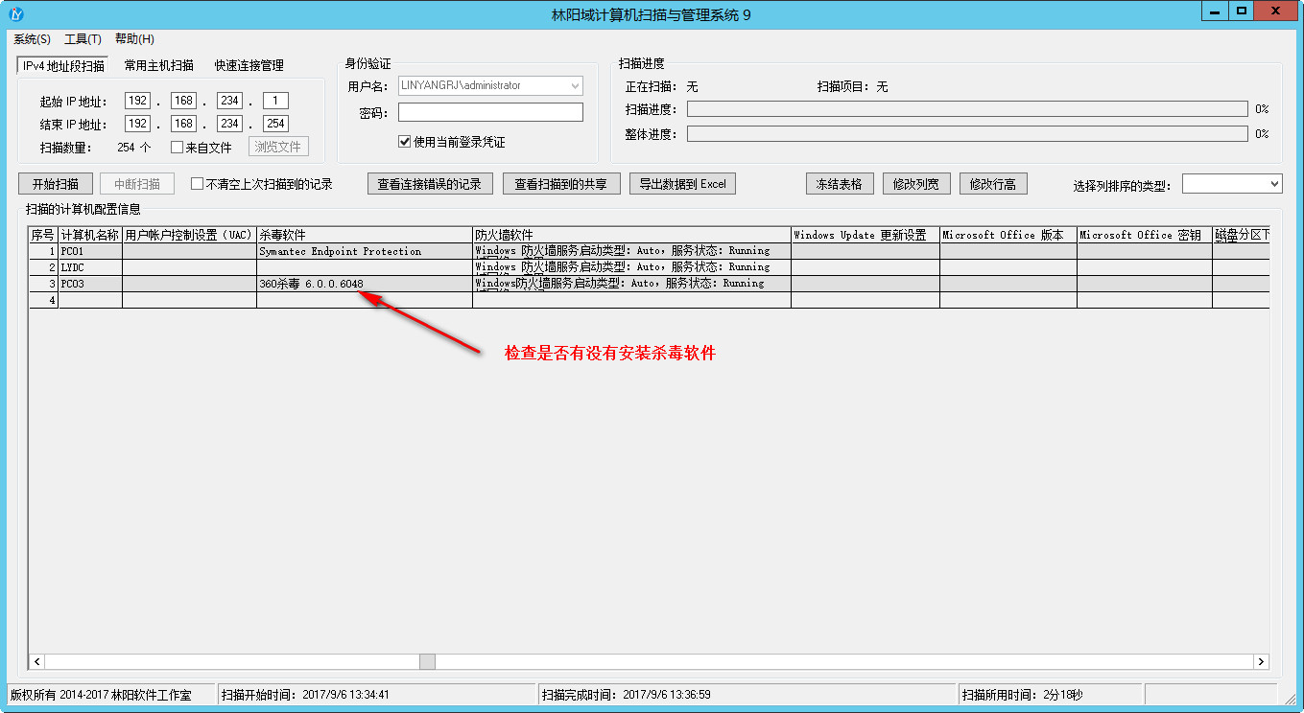Click firewall status cell in LYDC row

pyautogui.click(x=631, y=267)
